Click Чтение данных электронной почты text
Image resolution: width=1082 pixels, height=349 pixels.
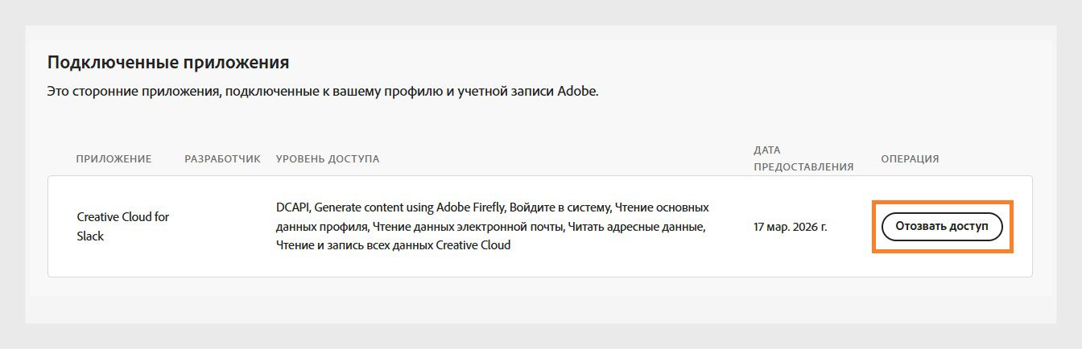coord(469,227)
